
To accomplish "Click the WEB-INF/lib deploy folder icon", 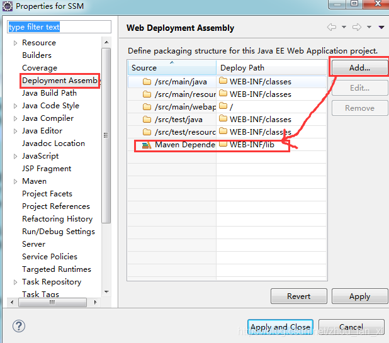I will (223, 144).
